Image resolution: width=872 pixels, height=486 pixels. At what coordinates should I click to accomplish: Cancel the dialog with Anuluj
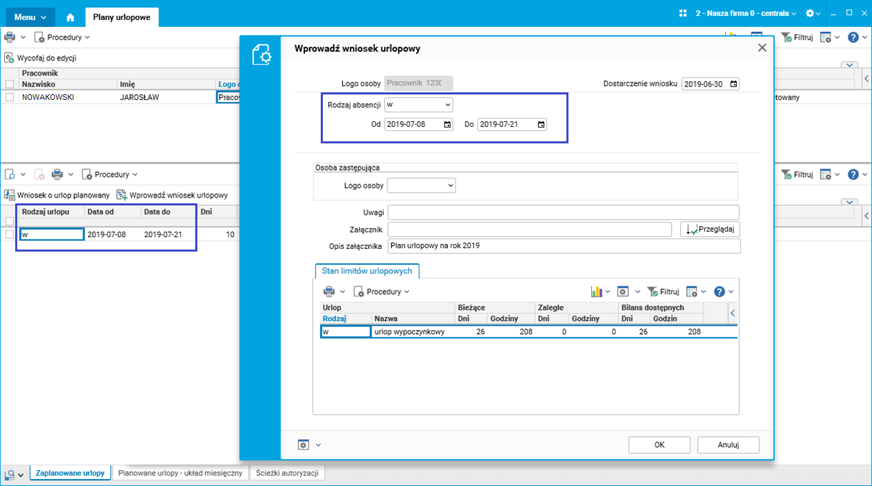tap(729, 445)
